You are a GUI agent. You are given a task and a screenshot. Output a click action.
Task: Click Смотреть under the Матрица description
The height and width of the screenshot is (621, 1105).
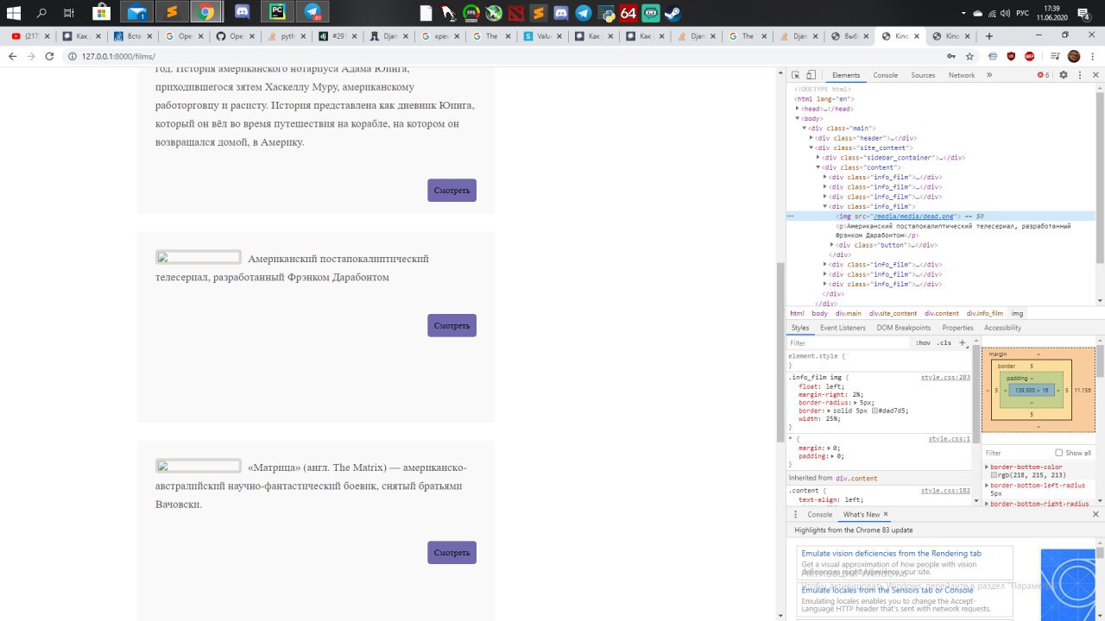451,552
